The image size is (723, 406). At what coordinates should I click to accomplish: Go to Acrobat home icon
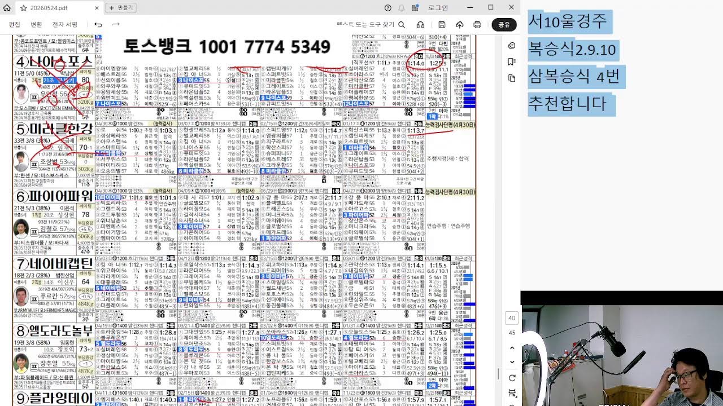8,8
